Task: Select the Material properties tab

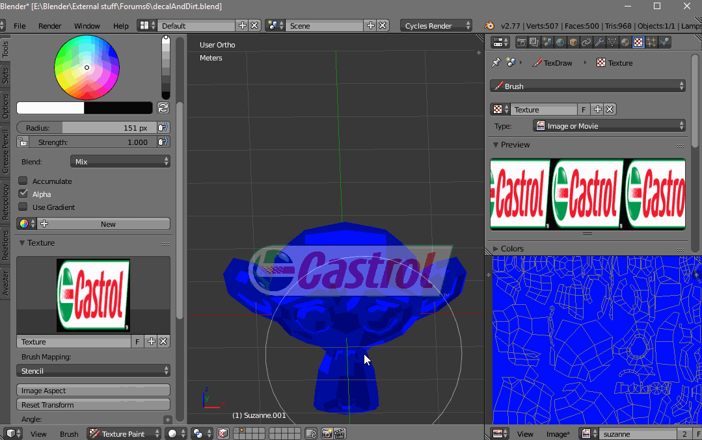Action: 625,42
